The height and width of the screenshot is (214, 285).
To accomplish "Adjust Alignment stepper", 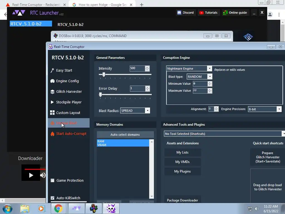I will 216,109.
